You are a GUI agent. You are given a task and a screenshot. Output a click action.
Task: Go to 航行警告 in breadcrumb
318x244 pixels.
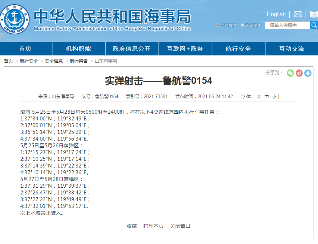tap(79, 61)
